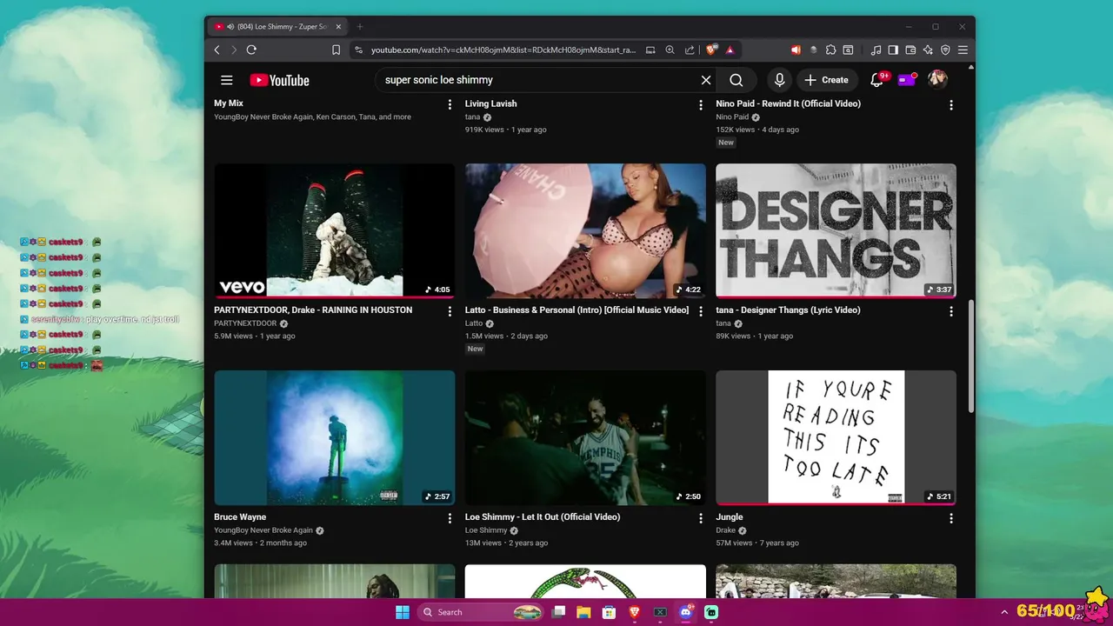
Task: Open Brave Rewards triangle icon
Action: pos(730,50)
